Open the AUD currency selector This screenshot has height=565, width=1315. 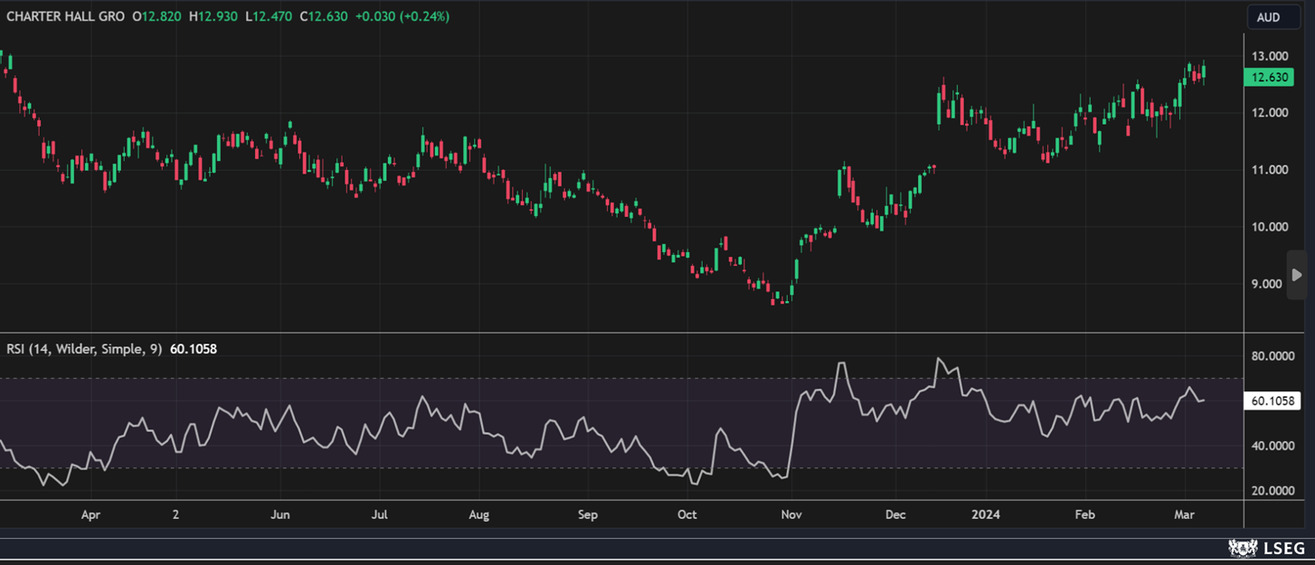[x=1268, y=17]
